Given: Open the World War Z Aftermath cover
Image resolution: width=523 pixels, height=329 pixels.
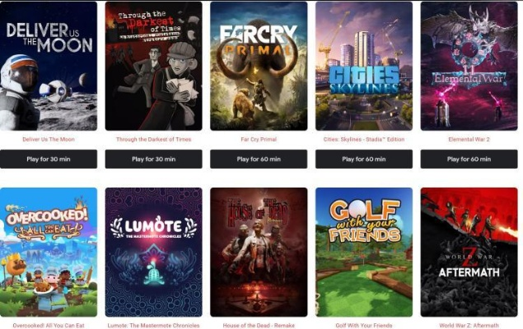Looking at the screenshot, I should tap(469, 252).
